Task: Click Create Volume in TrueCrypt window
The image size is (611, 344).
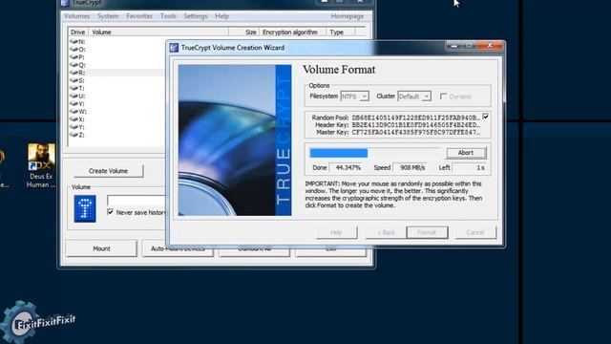Action: (108, 171)
